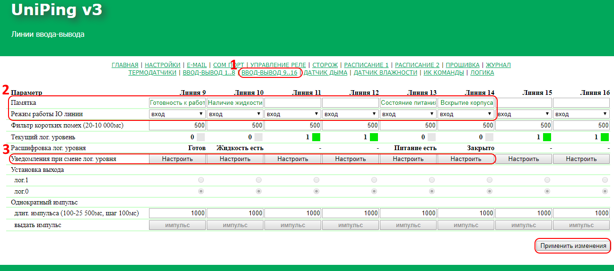
Task: Click the импульс button for Линия 9
Action: pos(177,225)
